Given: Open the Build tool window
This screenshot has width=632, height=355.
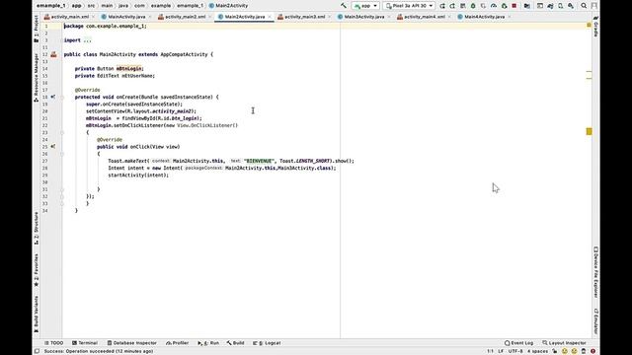Looking at the screenshot, I should point(235,343).
